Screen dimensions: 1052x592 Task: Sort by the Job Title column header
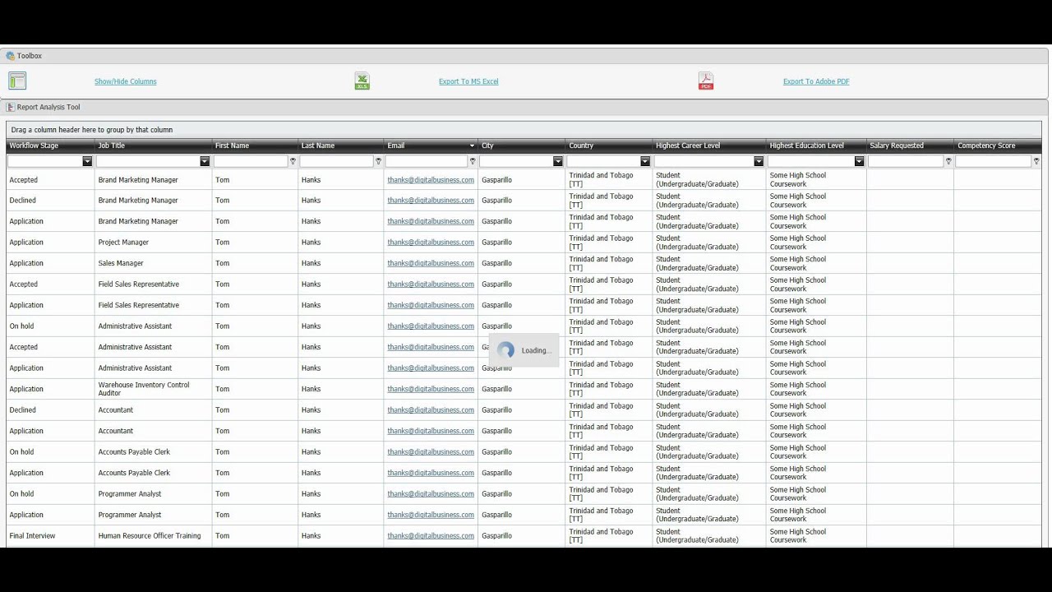112,146
